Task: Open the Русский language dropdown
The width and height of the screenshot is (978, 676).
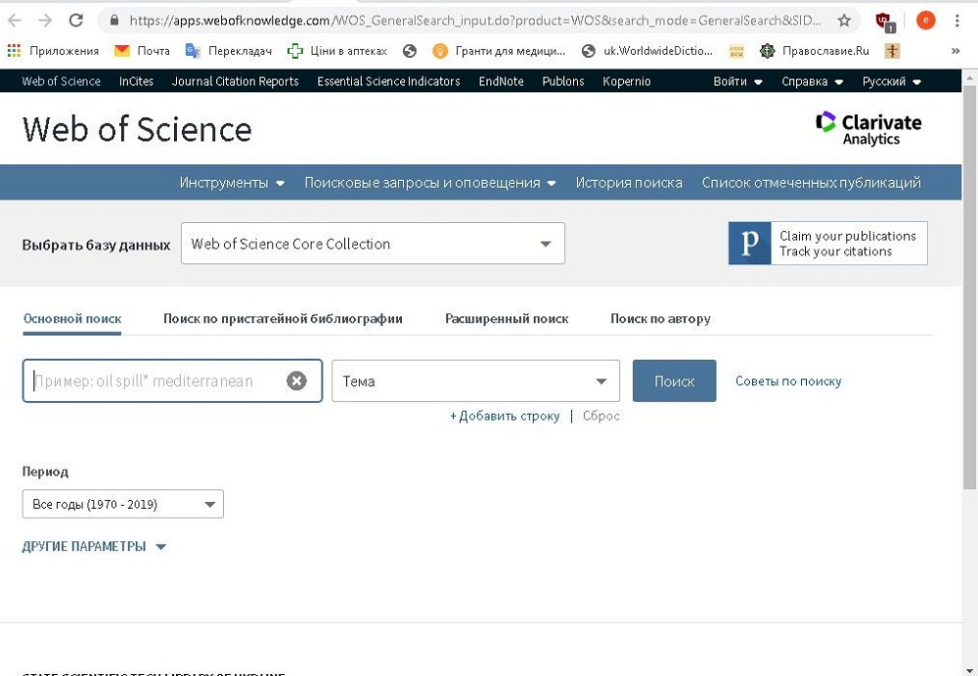Action: point(891,81)
